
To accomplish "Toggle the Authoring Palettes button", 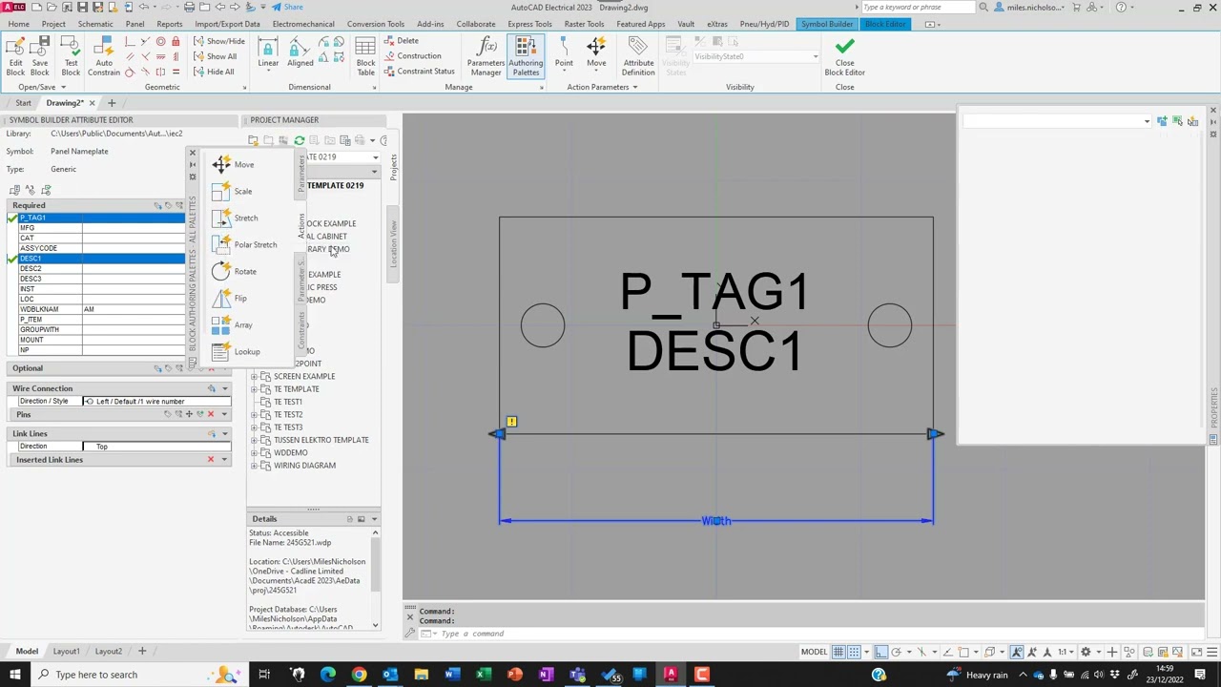I will pyautogui.click(x=526, y=56).
